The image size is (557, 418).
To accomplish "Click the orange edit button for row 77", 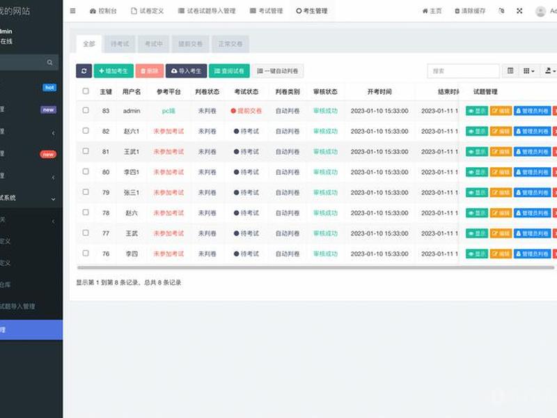I will pyautogui.click(x=501, y=233).
